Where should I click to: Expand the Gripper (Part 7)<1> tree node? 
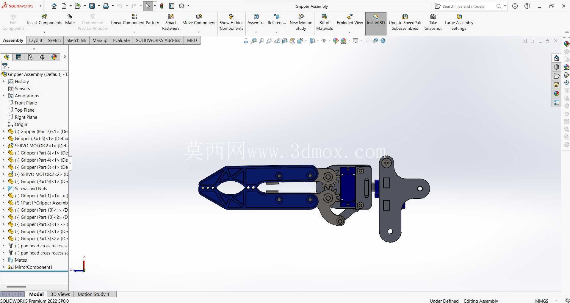[x=4, y=131]
